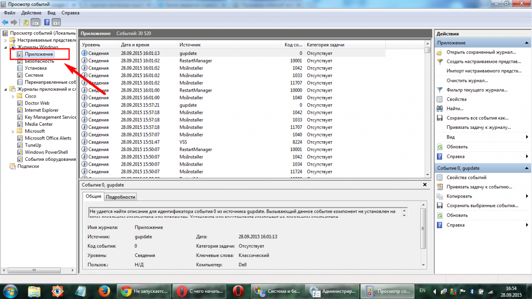Click the grey forward arrow toolbar icon
532x299 pixels.
pos(14,22)
